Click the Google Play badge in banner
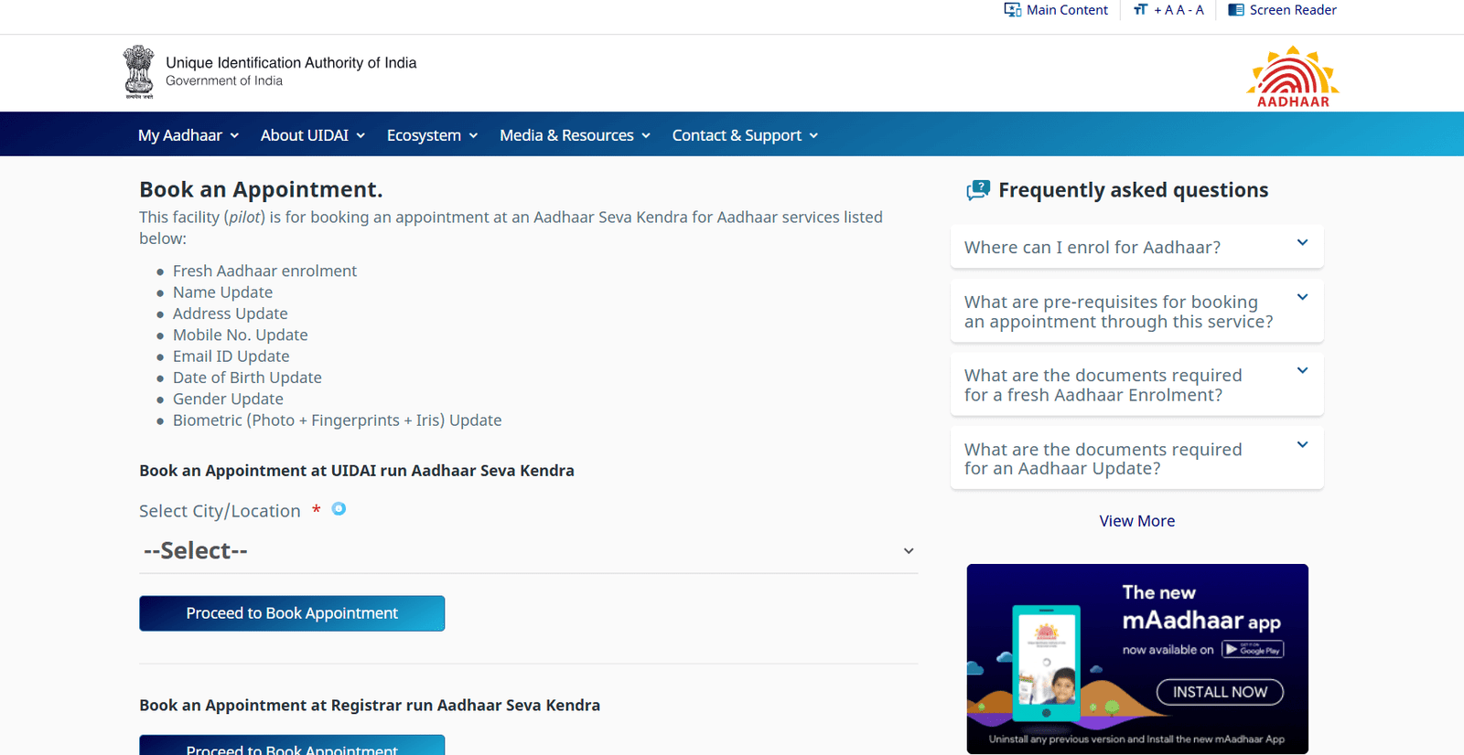This screenshot has width=1464, height=755. tap(1253, 650)
